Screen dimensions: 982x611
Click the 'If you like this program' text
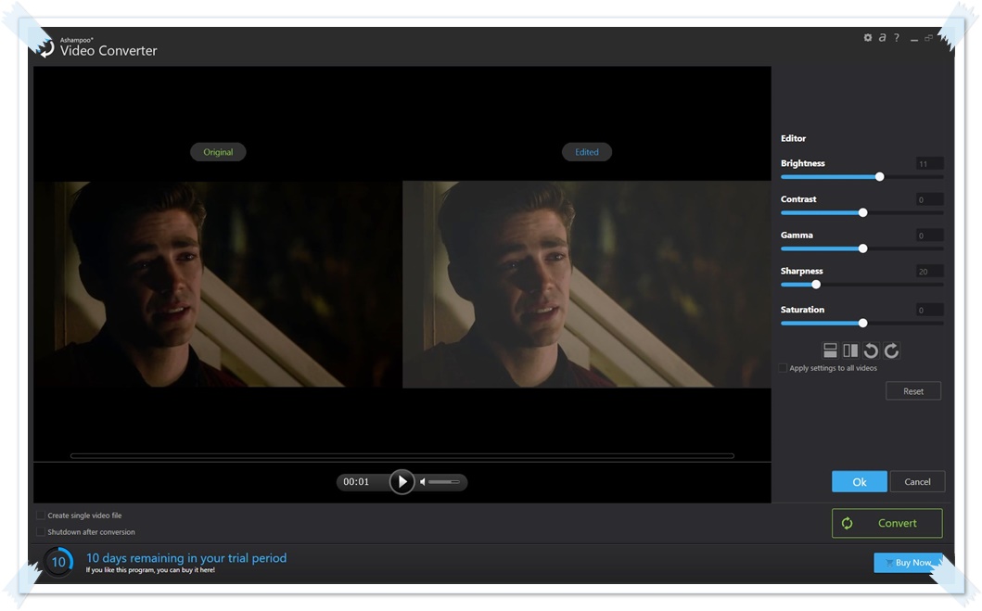[150, 570]
